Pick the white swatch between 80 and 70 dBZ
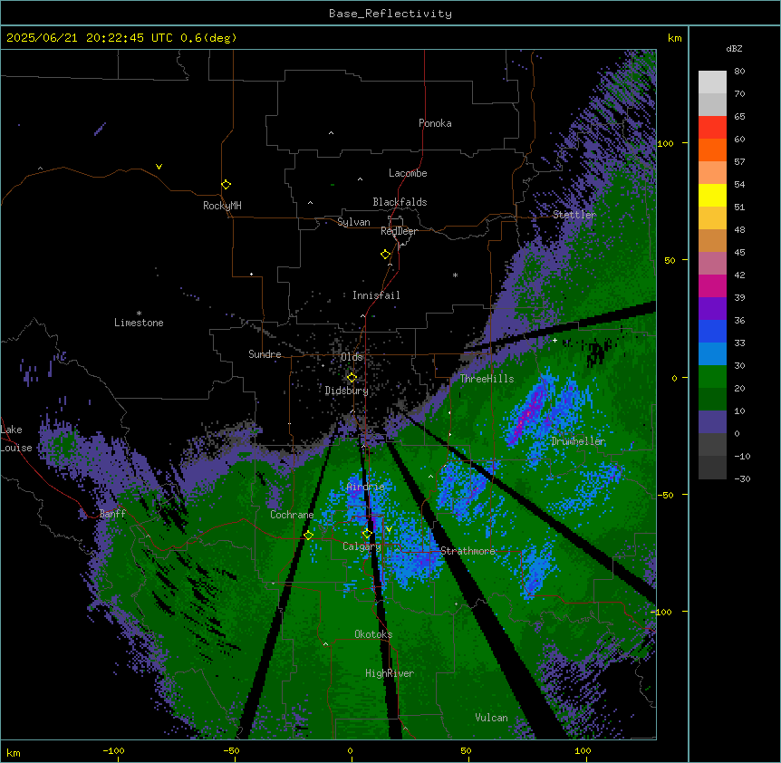The width and height of the screenshot is (781, 763). tap(712, 82)
